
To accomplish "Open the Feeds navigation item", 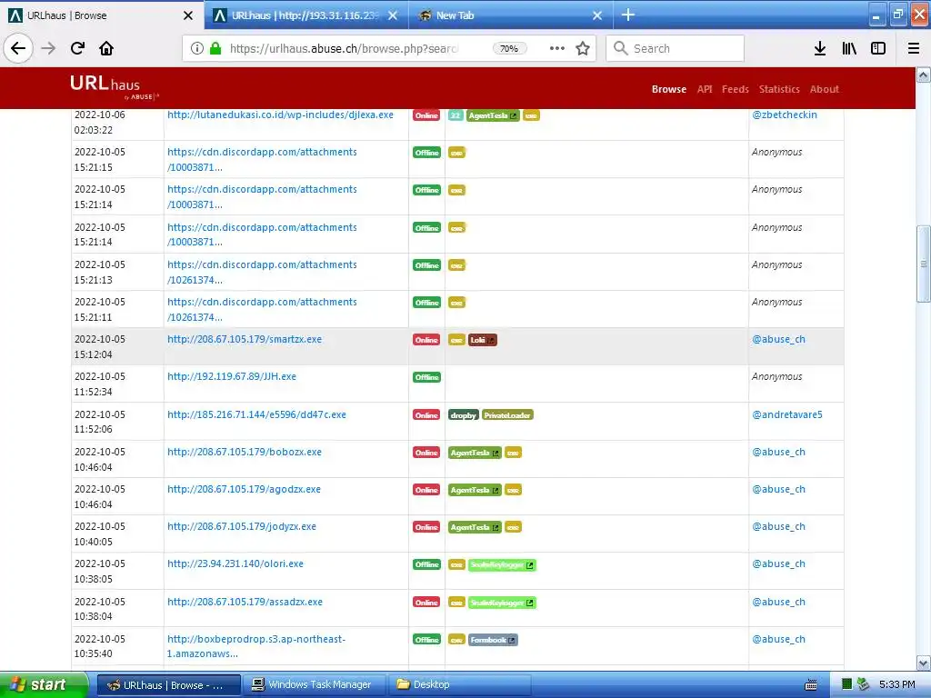I will coord(735,89).
